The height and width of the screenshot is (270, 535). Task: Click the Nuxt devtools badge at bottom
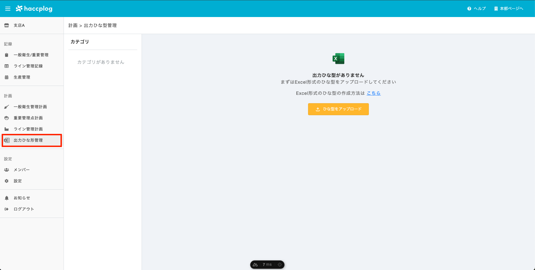tap(255, 265)
